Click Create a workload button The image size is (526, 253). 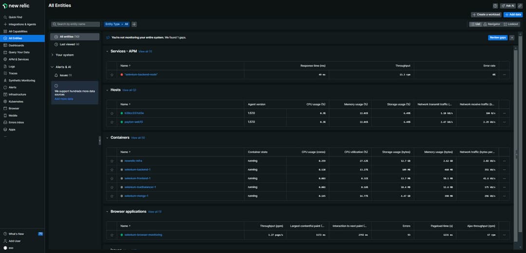(x=486, y=15)
